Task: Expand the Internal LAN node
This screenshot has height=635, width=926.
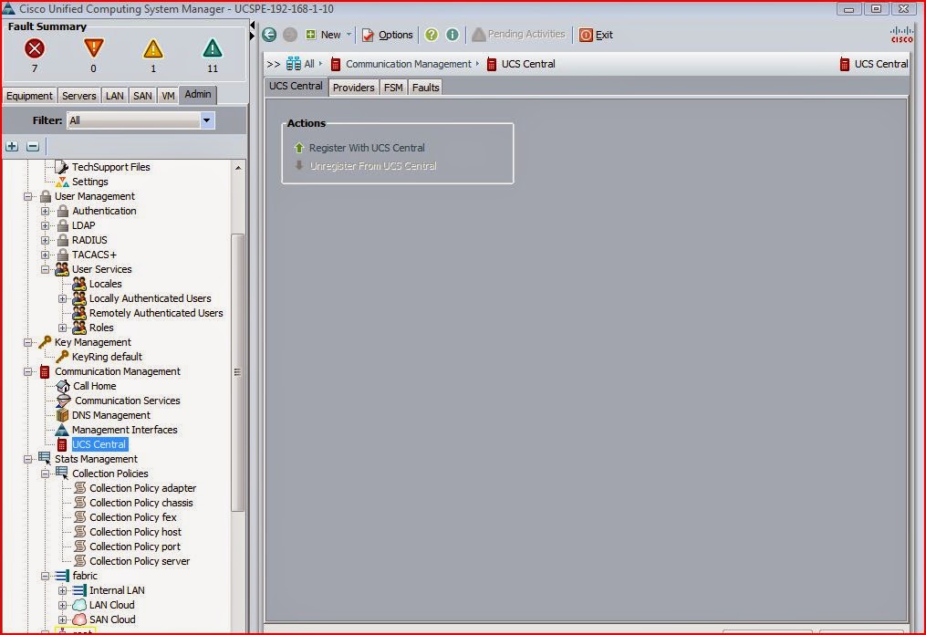Action: [63, 590]
